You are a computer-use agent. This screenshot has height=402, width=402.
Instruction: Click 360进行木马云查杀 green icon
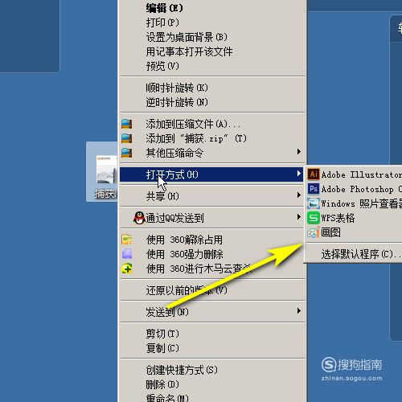pyautogui.click(x=127, y=269)
